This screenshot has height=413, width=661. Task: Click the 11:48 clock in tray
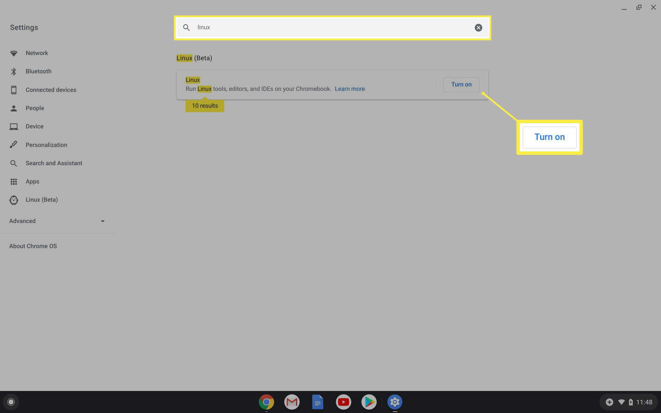644,402
